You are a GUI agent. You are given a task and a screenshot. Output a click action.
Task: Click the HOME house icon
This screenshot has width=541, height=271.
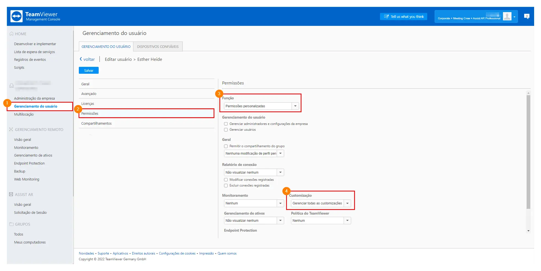click(x=11, y=34)
